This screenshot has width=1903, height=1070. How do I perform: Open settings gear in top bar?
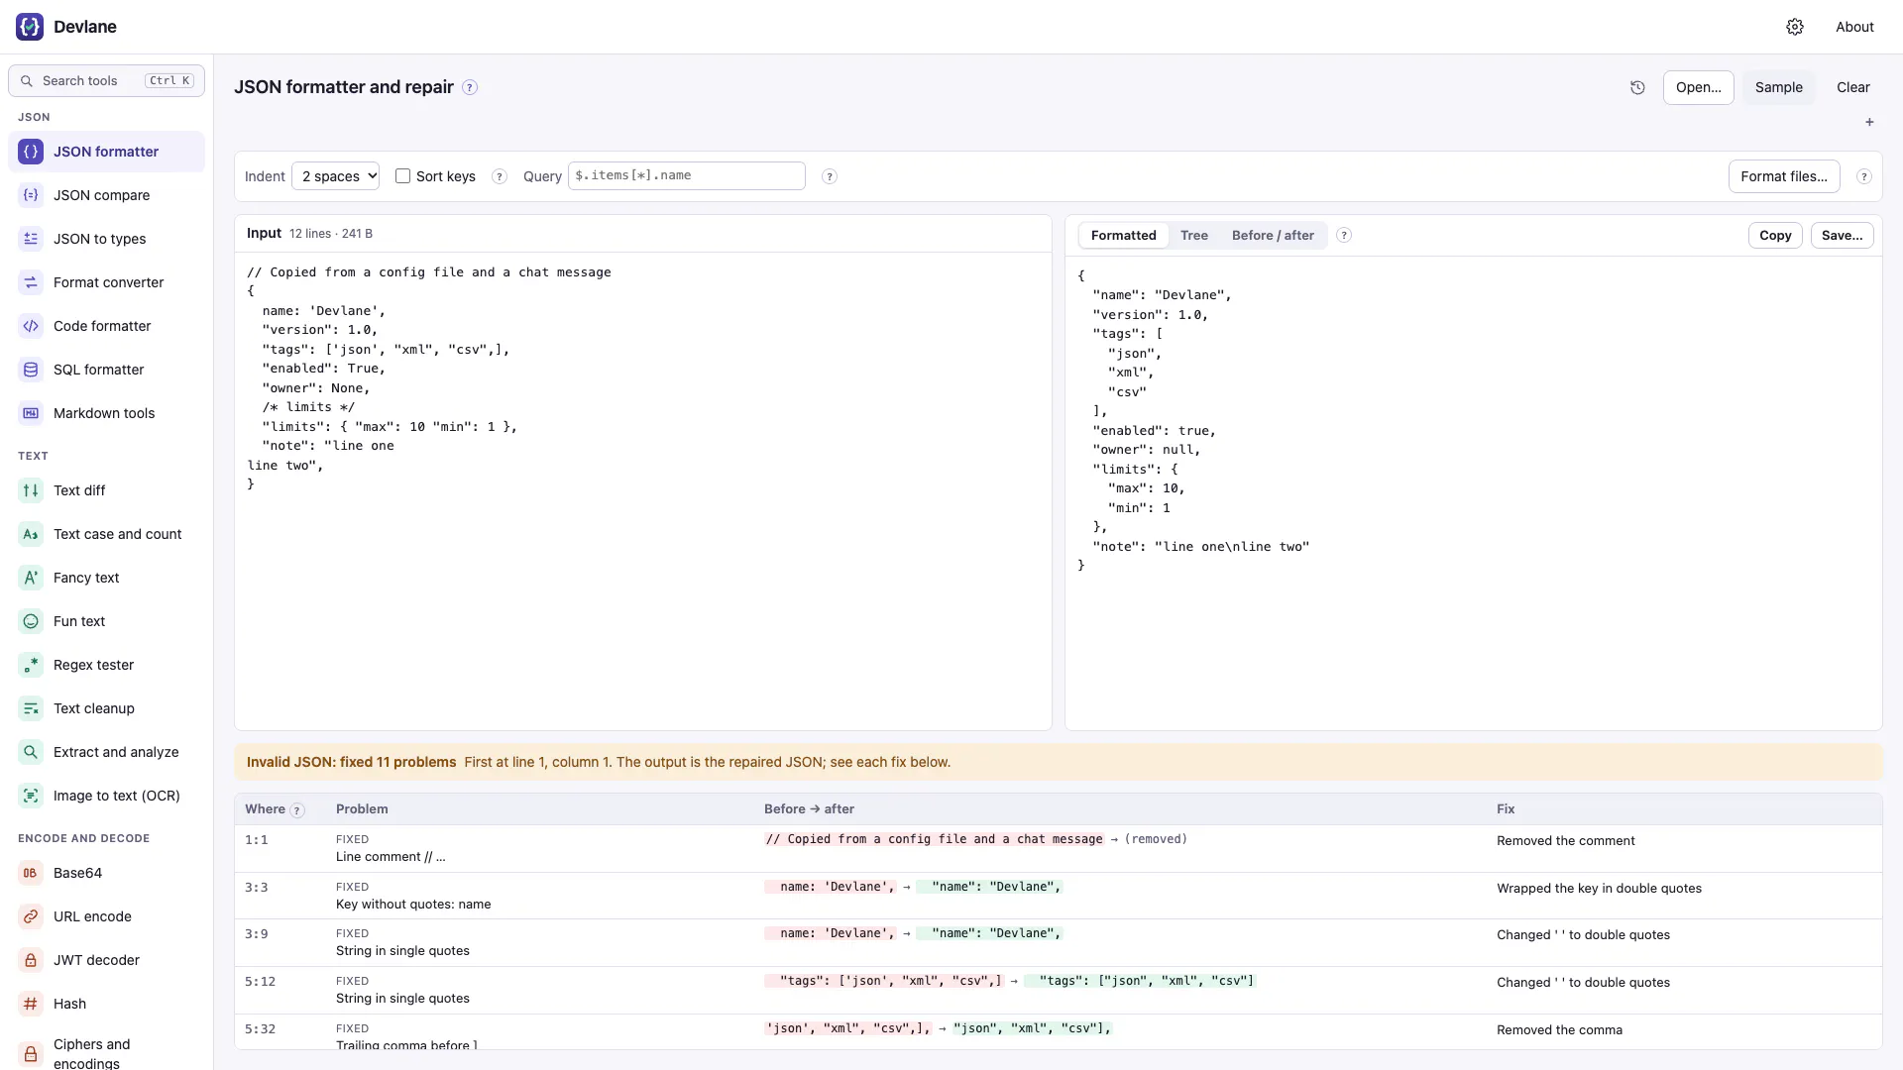click(x=1795, y=27)
